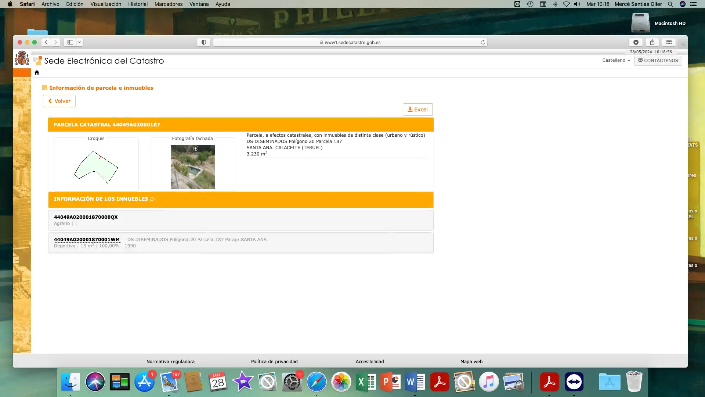Show the Safari tab overview
The width and height of the screenshot is (705, 397).
pyautogui.click(x=669, y=42)
